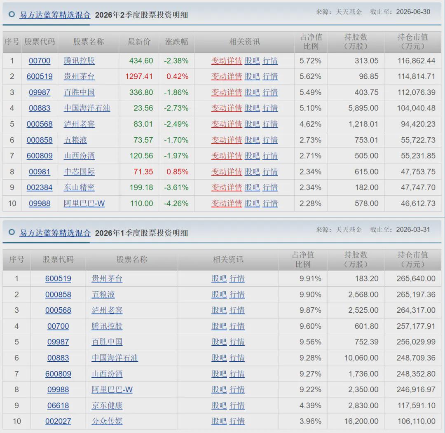Image resolution: width=445 pixels, height=433 pixels.
Task: Open stock code 09988 in 1季度 table
Action: pyautogui.click(x=58, y=390)
